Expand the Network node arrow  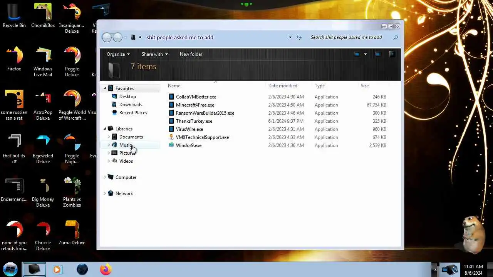click(105, 194)
